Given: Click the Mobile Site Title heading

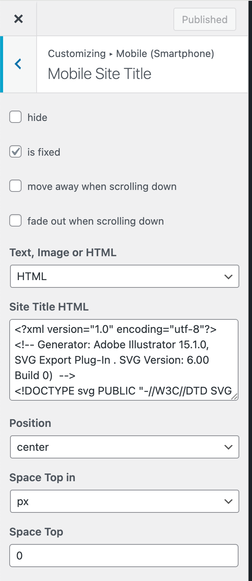Looking at the screenshot, I should (x=99, y=74).
